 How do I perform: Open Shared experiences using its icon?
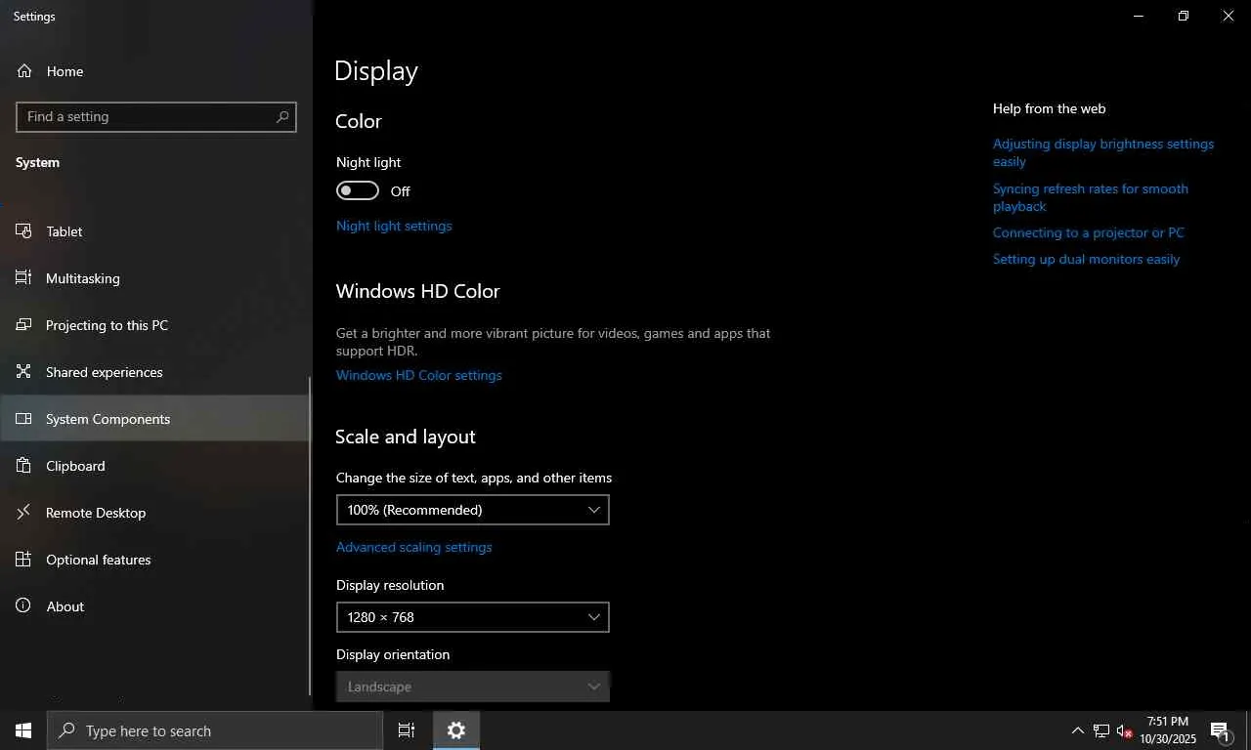(x=24, y=372)
